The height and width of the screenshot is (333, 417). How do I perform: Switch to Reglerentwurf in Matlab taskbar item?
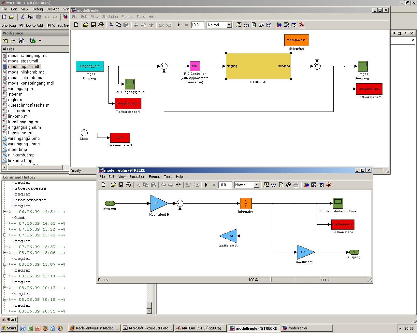[x=94, y=328]
